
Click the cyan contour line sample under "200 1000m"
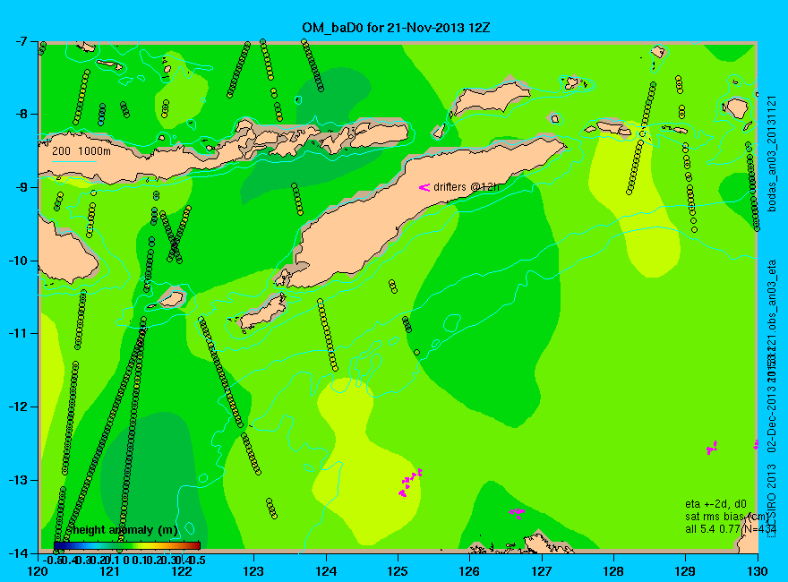(x=74, y=161)
